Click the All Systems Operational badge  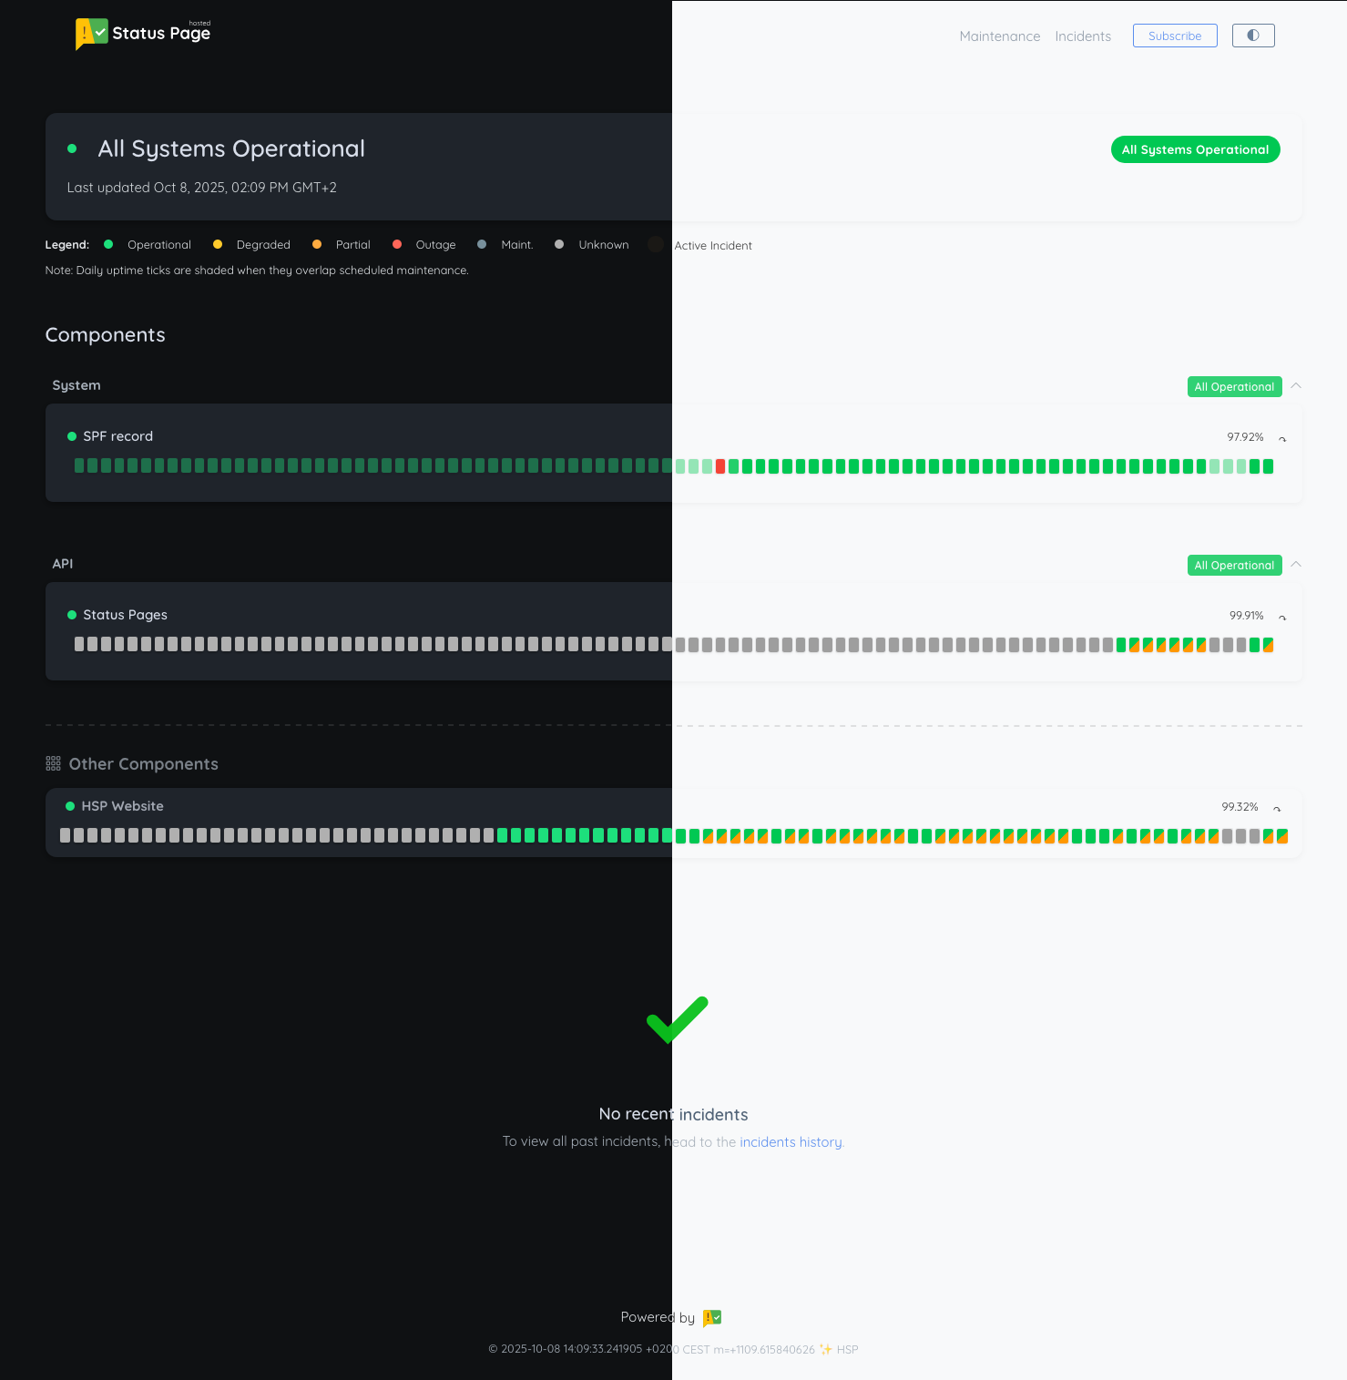1195,149
